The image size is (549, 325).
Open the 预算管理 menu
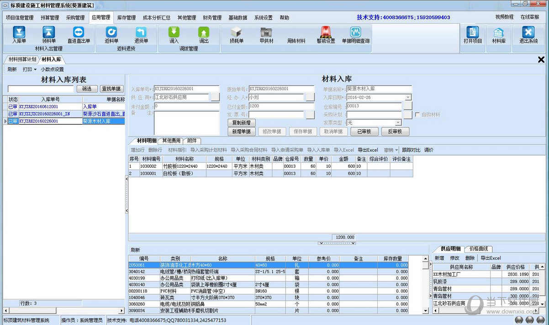[50, 17]
